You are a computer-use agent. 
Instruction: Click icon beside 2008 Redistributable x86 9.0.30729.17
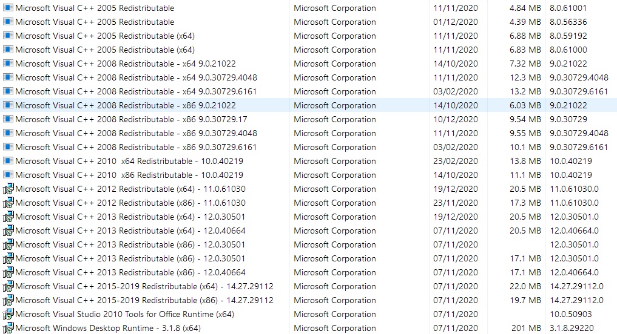[8, 119]
